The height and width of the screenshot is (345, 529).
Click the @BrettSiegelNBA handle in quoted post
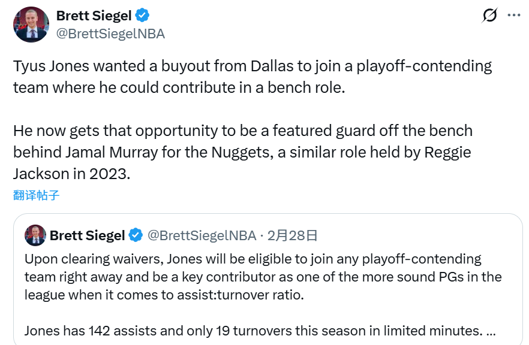[202, 235]
